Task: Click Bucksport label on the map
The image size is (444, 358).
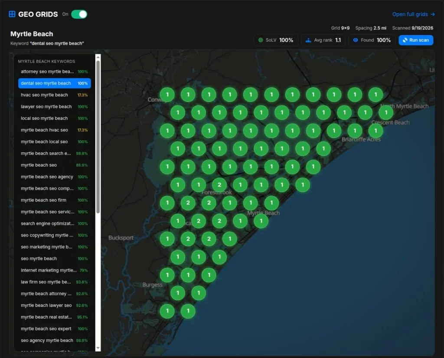Action: [x=121, y=237]
